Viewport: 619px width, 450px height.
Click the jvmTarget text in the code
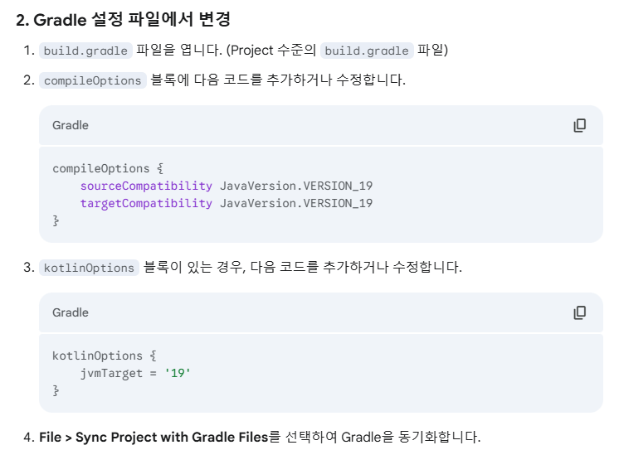111,373
